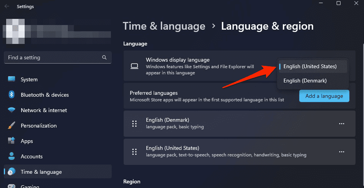Screen dimensions: 364x188
Task: Click the Personalization paintbrush icon
Action: coord(12,126)
